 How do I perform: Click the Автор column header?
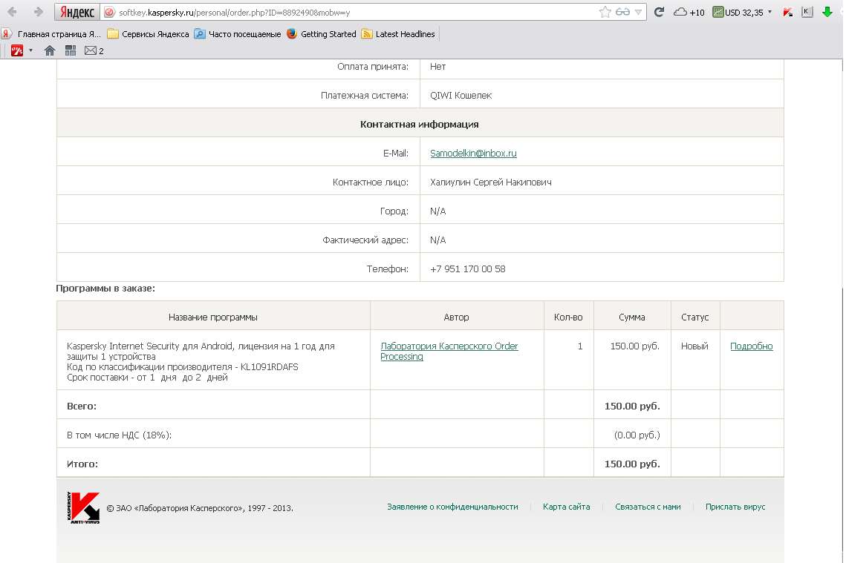coord(456,317)
